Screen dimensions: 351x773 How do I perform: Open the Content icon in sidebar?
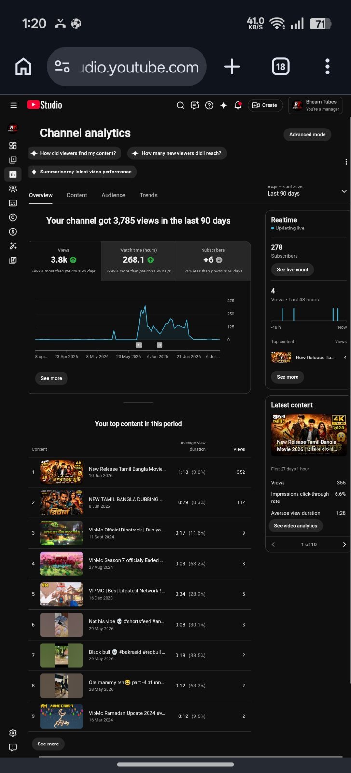(13, 160)
